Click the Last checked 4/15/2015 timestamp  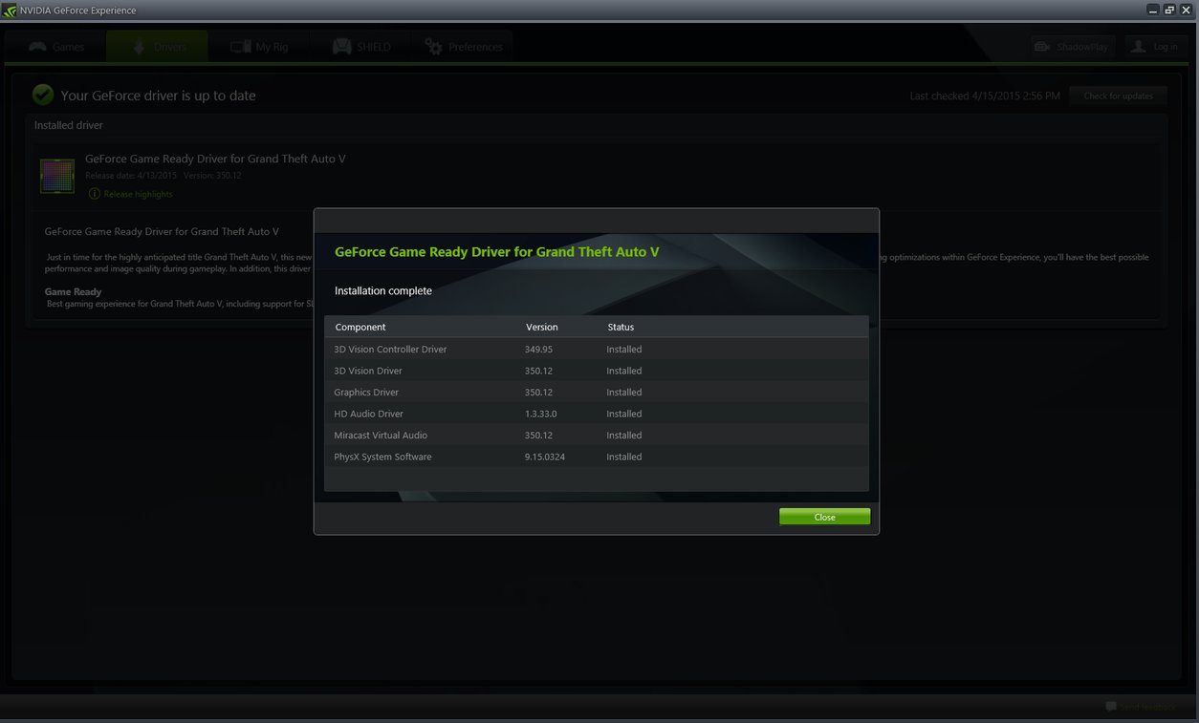tap(985, 96)
